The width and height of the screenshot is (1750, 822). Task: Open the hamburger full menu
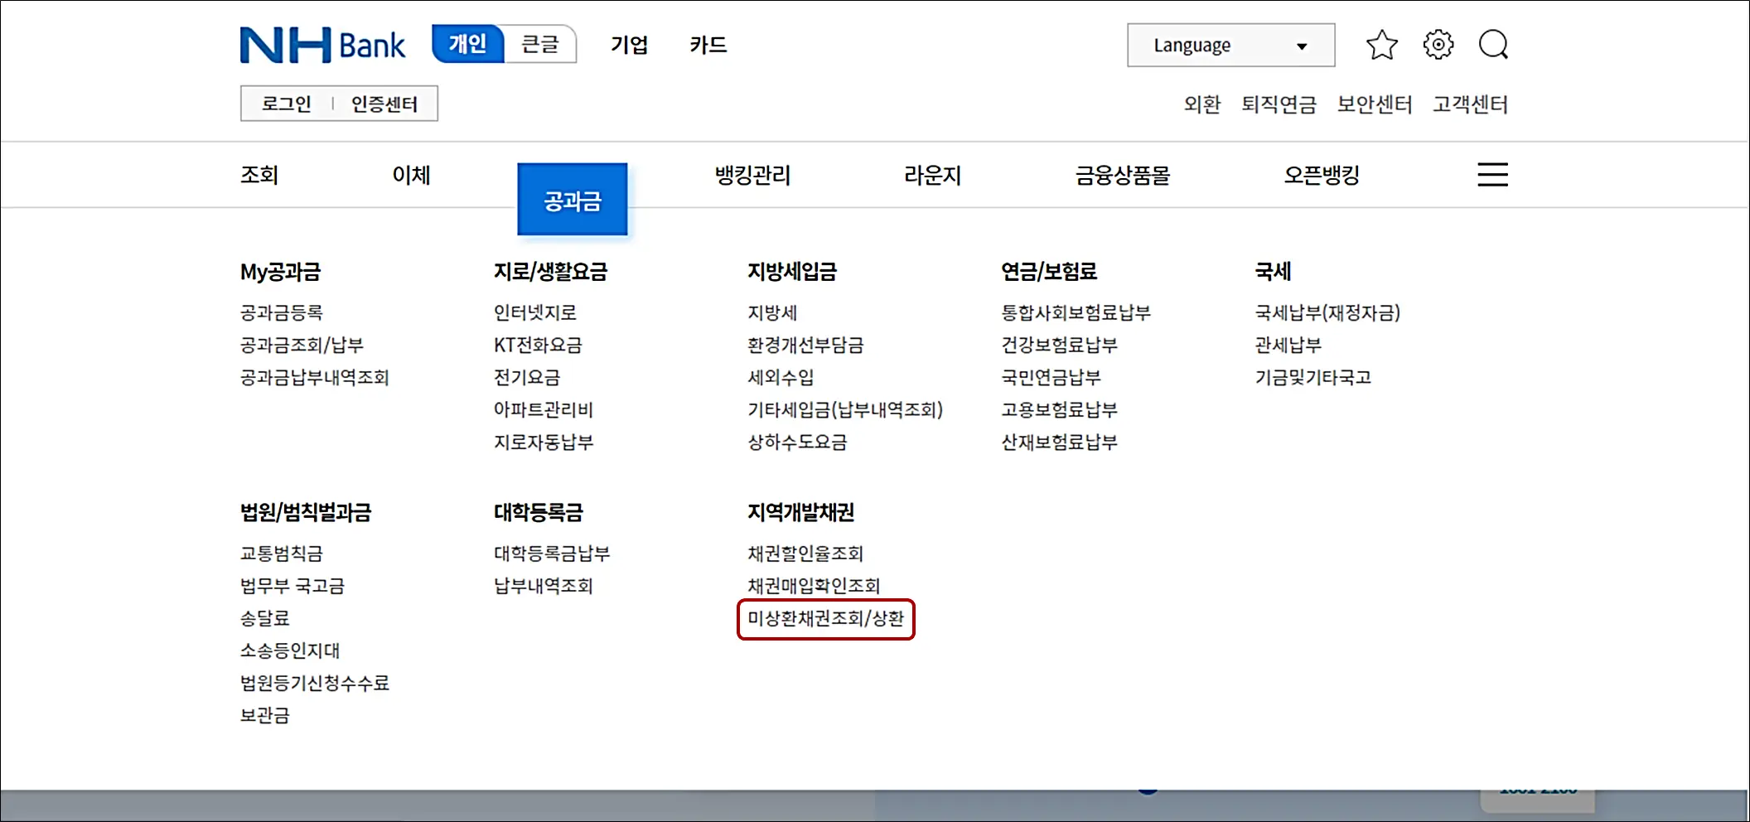[1492, 175]
